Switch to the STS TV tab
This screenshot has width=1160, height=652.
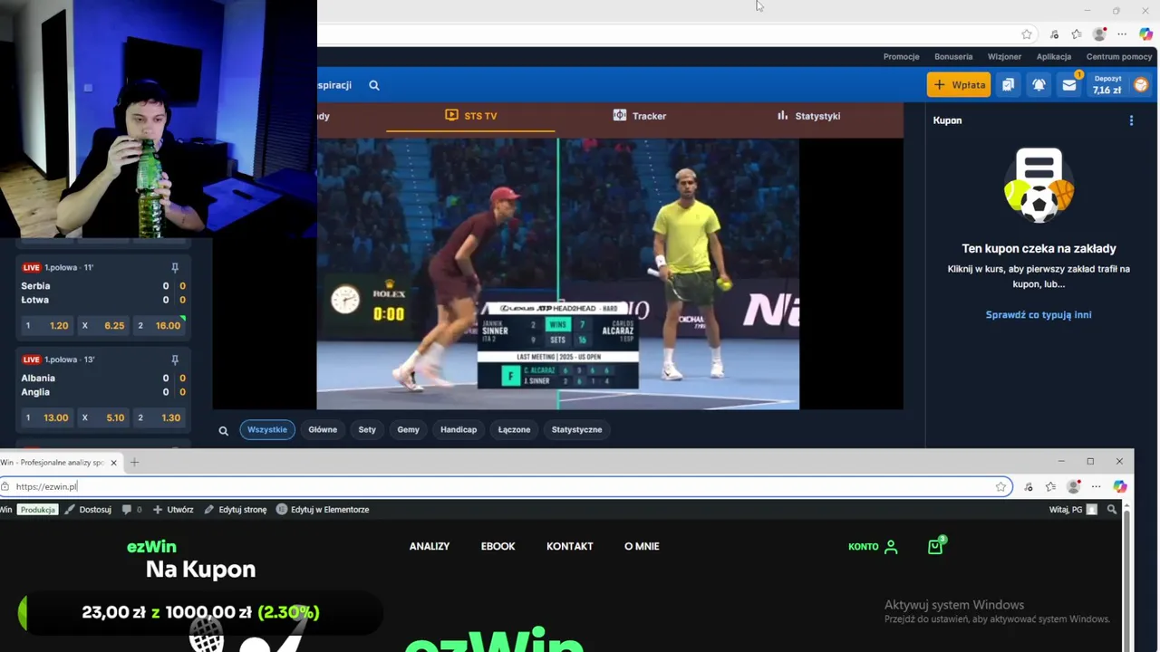pyautogui.click(x=470, y=116)
